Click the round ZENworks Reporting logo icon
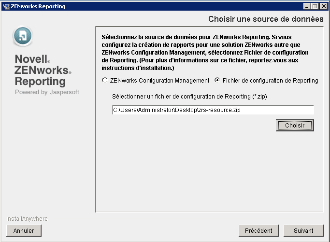The height and width of the screenshot is (242, 330). tap(23, 36)
